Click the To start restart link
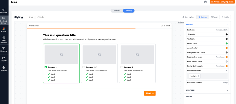Image resolution: width=236 pixels, height=104 pixels. 165,26
